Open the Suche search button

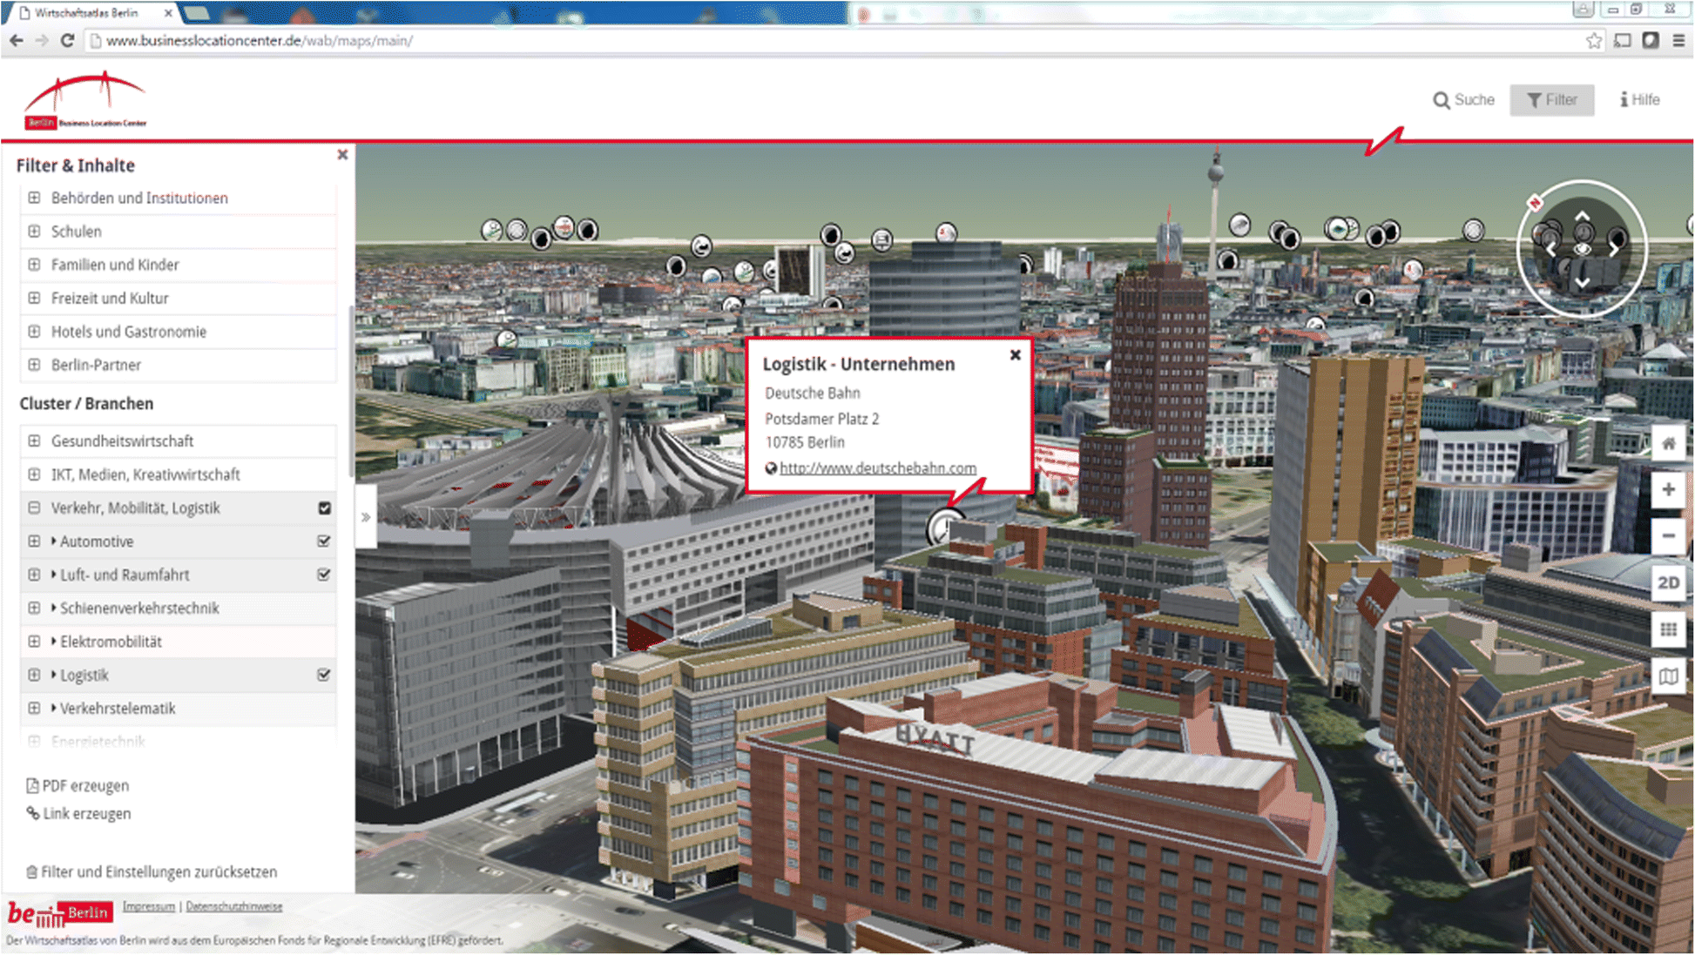(1463, 100)
